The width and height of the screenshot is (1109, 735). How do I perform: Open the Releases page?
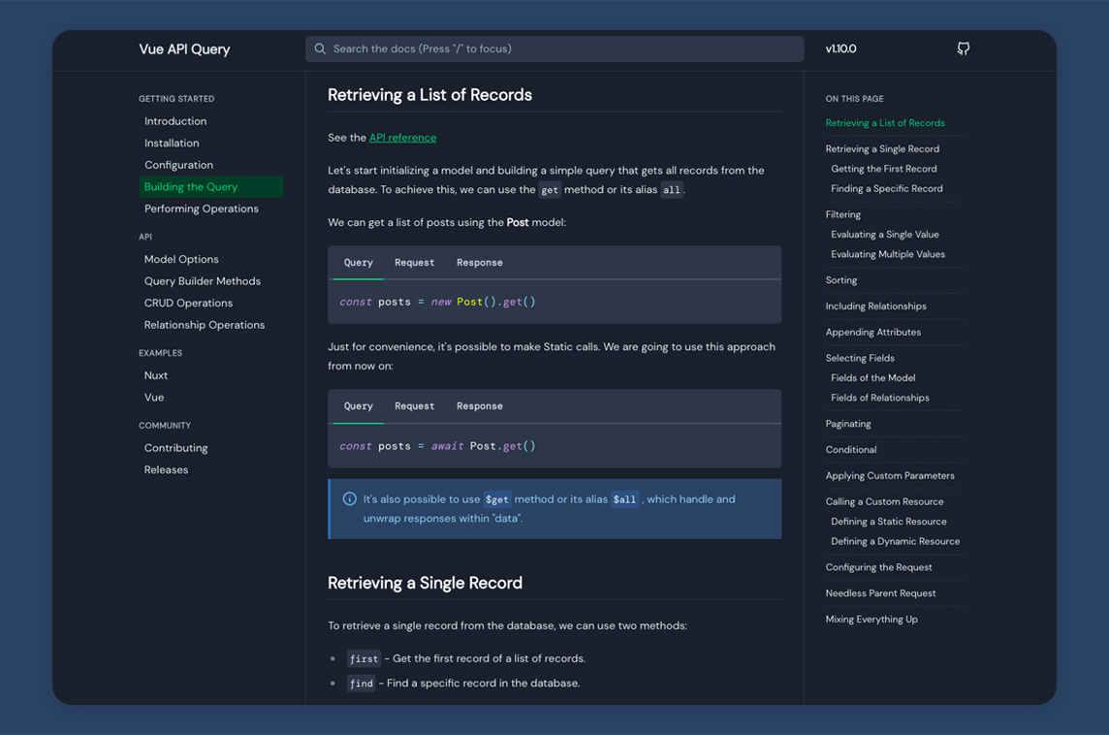click(x=166, y=469)
